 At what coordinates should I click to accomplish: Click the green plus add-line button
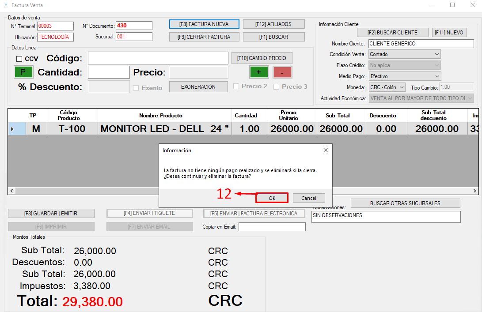click(x=258, y=72)
